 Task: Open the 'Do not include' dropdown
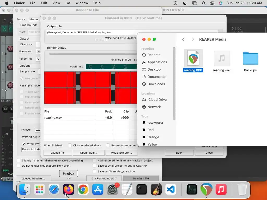[31, 149]
